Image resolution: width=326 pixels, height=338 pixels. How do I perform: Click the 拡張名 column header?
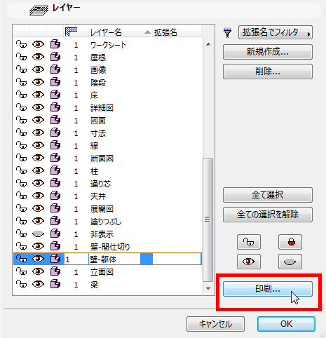point(177,32)
